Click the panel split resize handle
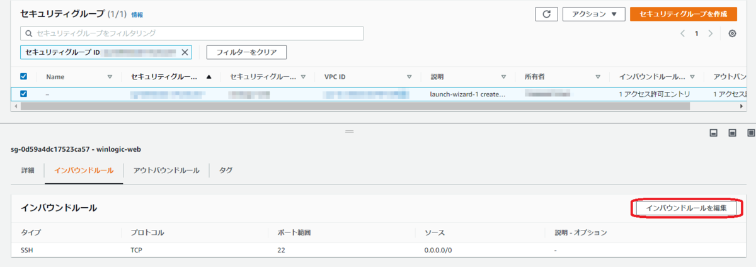Viewport: 756px width, 267px height. 350,131
